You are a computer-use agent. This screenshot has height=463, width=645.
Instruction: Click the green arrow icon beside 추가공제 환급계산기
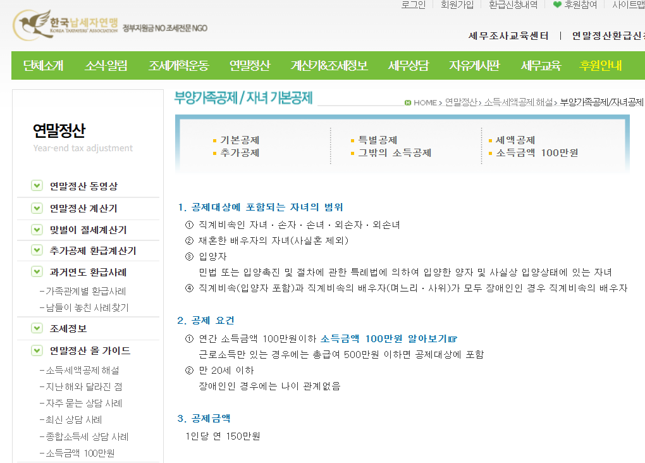click(x=36, y=250)
